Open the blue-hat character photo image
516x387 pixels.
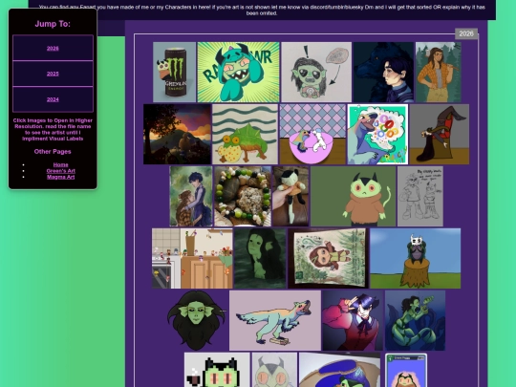click(339, 370)
